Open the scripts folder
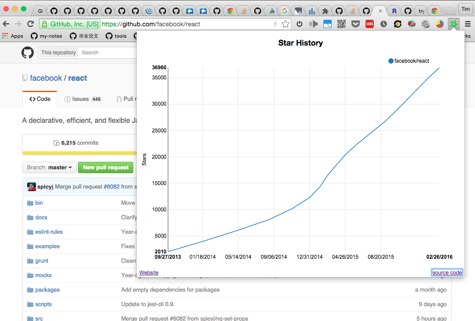Screen dimensions: 475x321 (x=43, y=304)
